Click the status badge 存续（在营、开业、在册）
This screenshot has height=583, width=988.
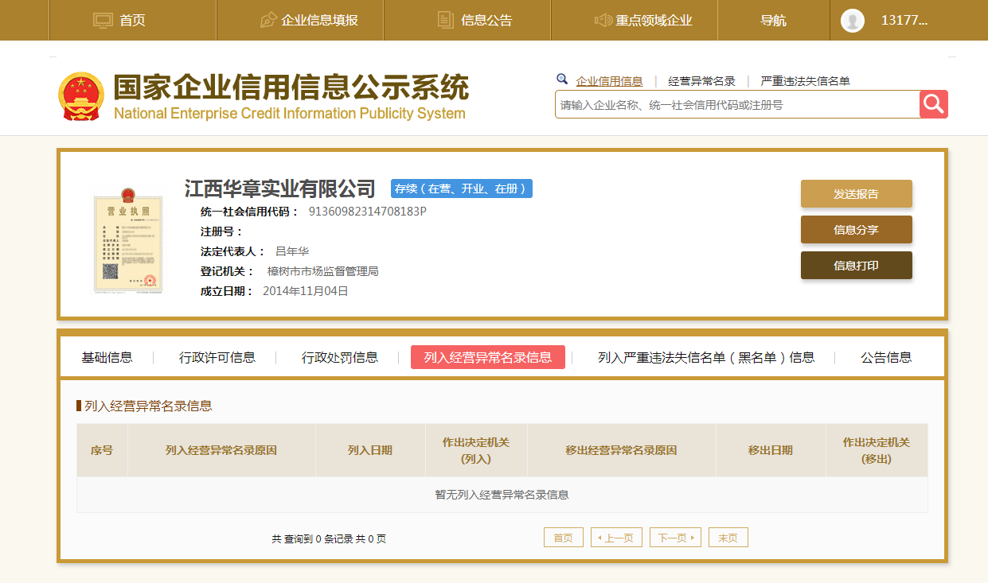[462, 189]
